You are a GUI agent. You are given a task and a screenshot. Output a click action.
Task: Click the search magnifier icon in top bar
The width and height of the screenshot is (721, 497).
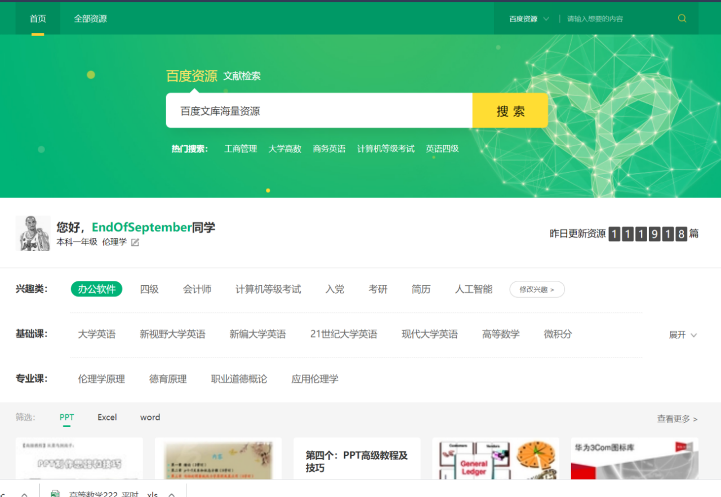[682, 18]
